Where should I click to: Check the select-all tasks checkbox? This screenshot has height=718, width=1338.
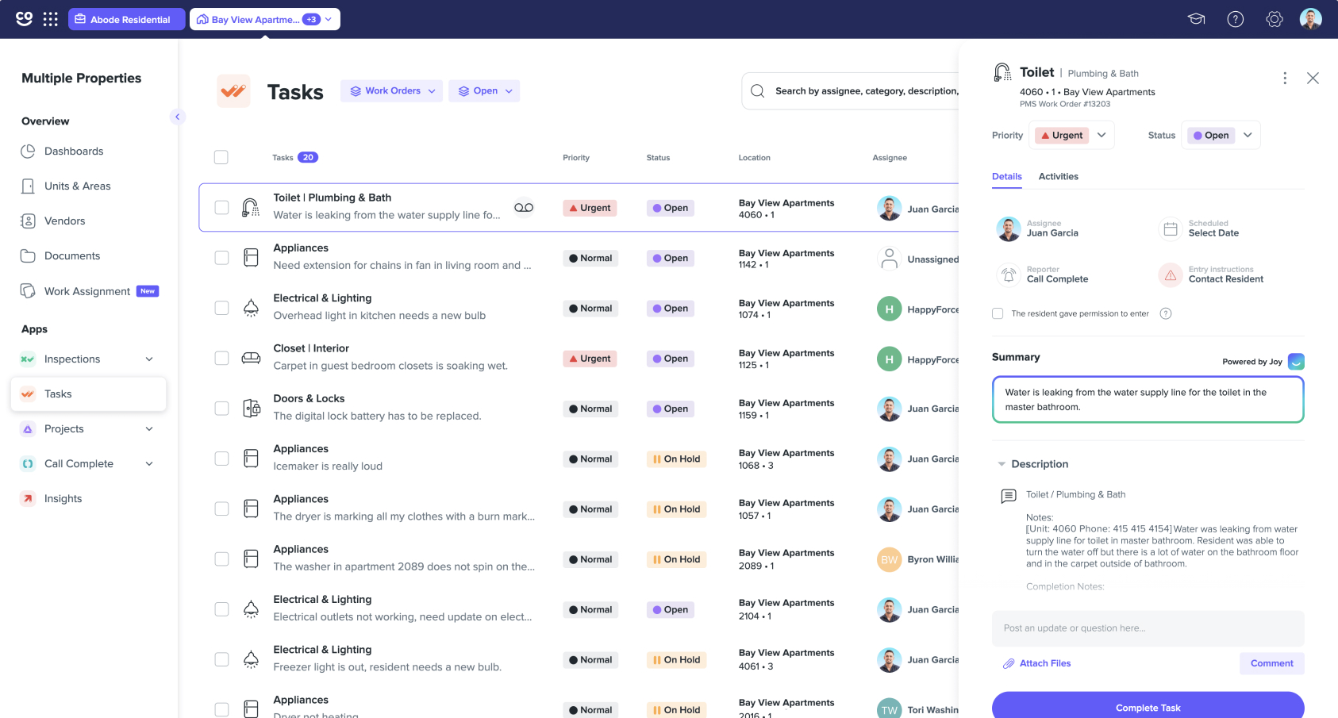pos(221,157)
